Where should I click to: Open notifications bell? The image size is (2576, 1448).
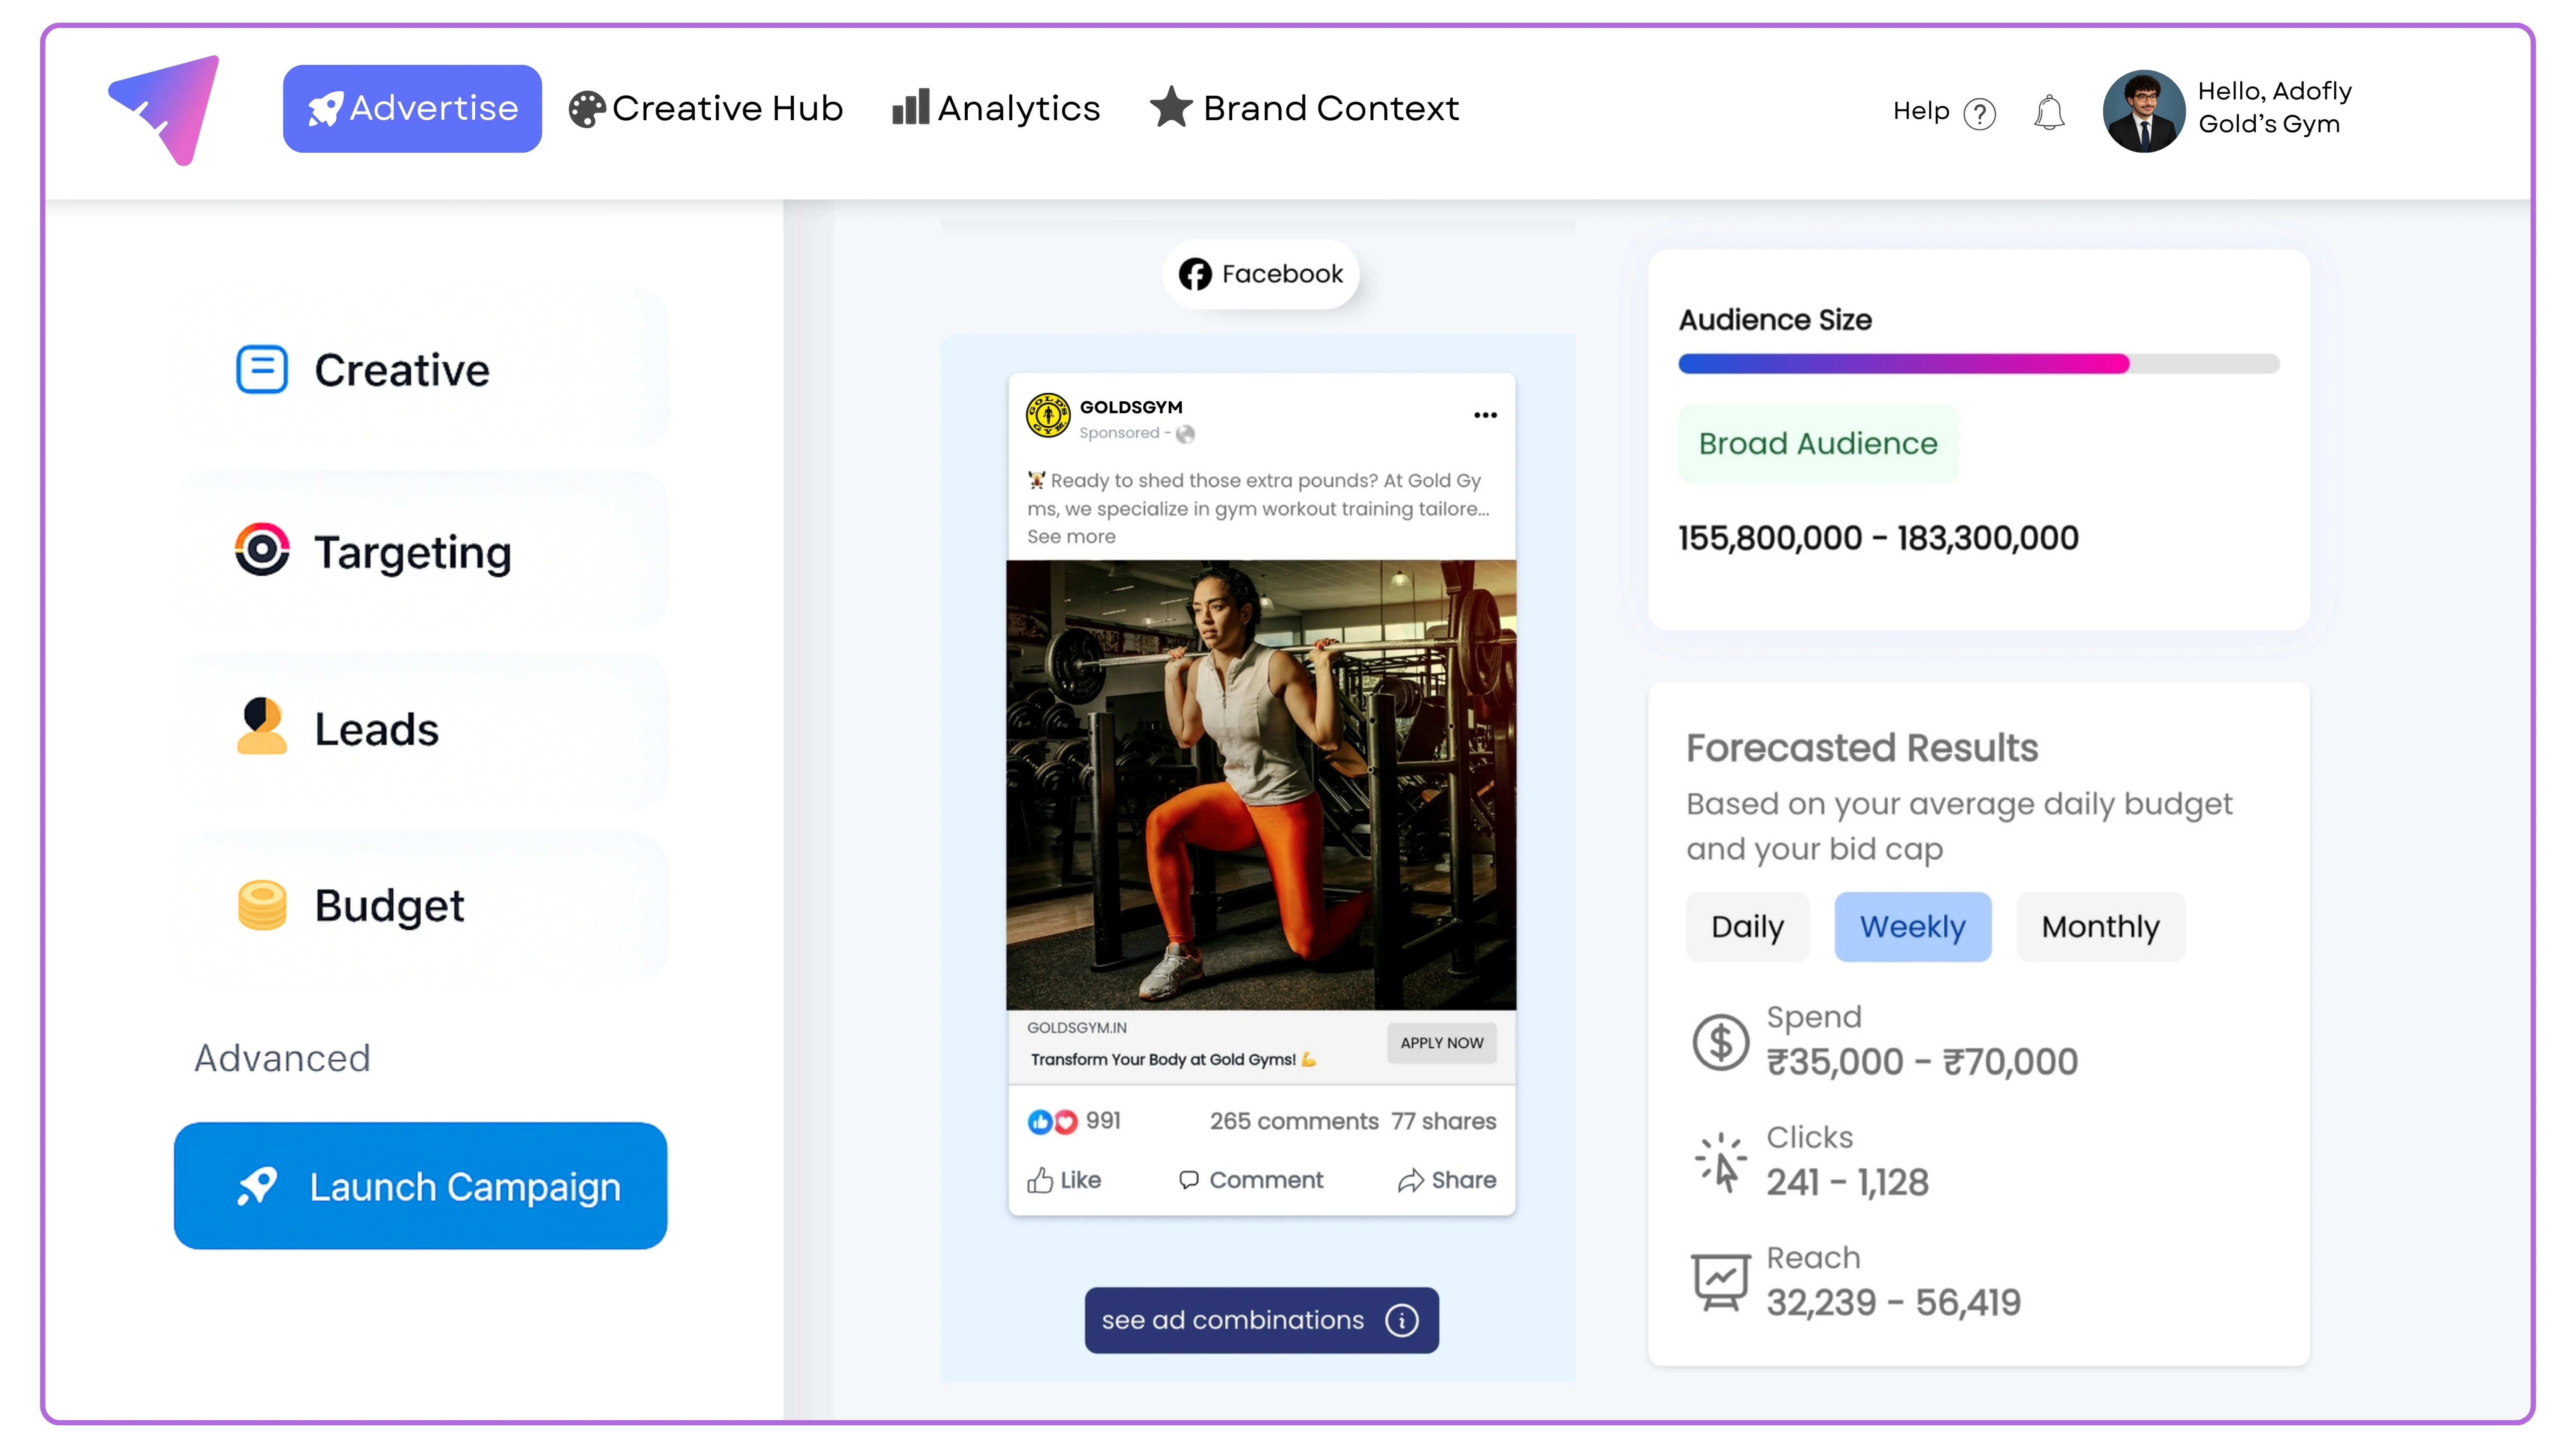2049,112
